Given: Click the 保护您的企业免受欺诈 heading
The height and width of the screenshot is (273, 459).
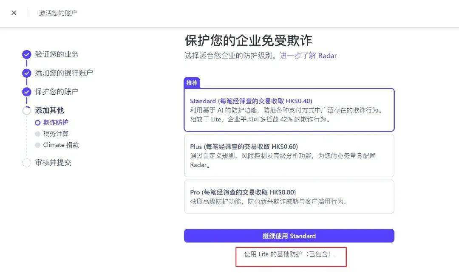Looking at the screenshot, I should [x=248, y=40].
